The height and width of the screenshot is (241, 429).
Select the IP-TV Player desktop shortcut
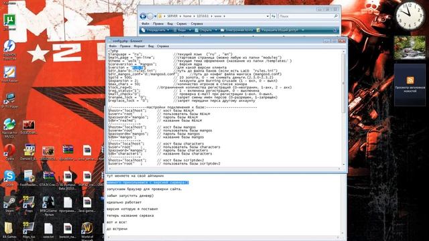[10, 100]
